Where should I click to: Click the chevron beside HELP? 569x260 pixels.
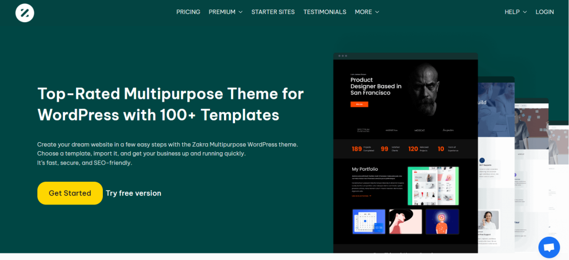tap(523, 12)
